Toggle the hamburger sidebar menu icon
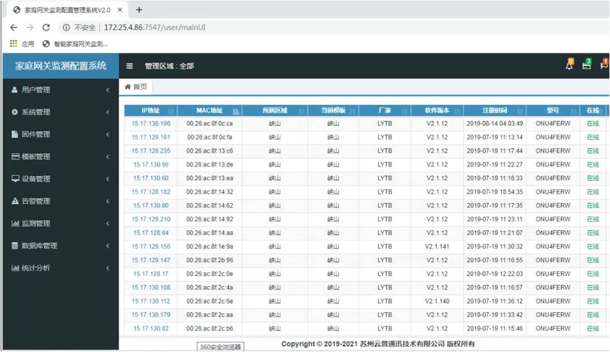The width and height of the screenshot is (610, 352). coord(130,66)
